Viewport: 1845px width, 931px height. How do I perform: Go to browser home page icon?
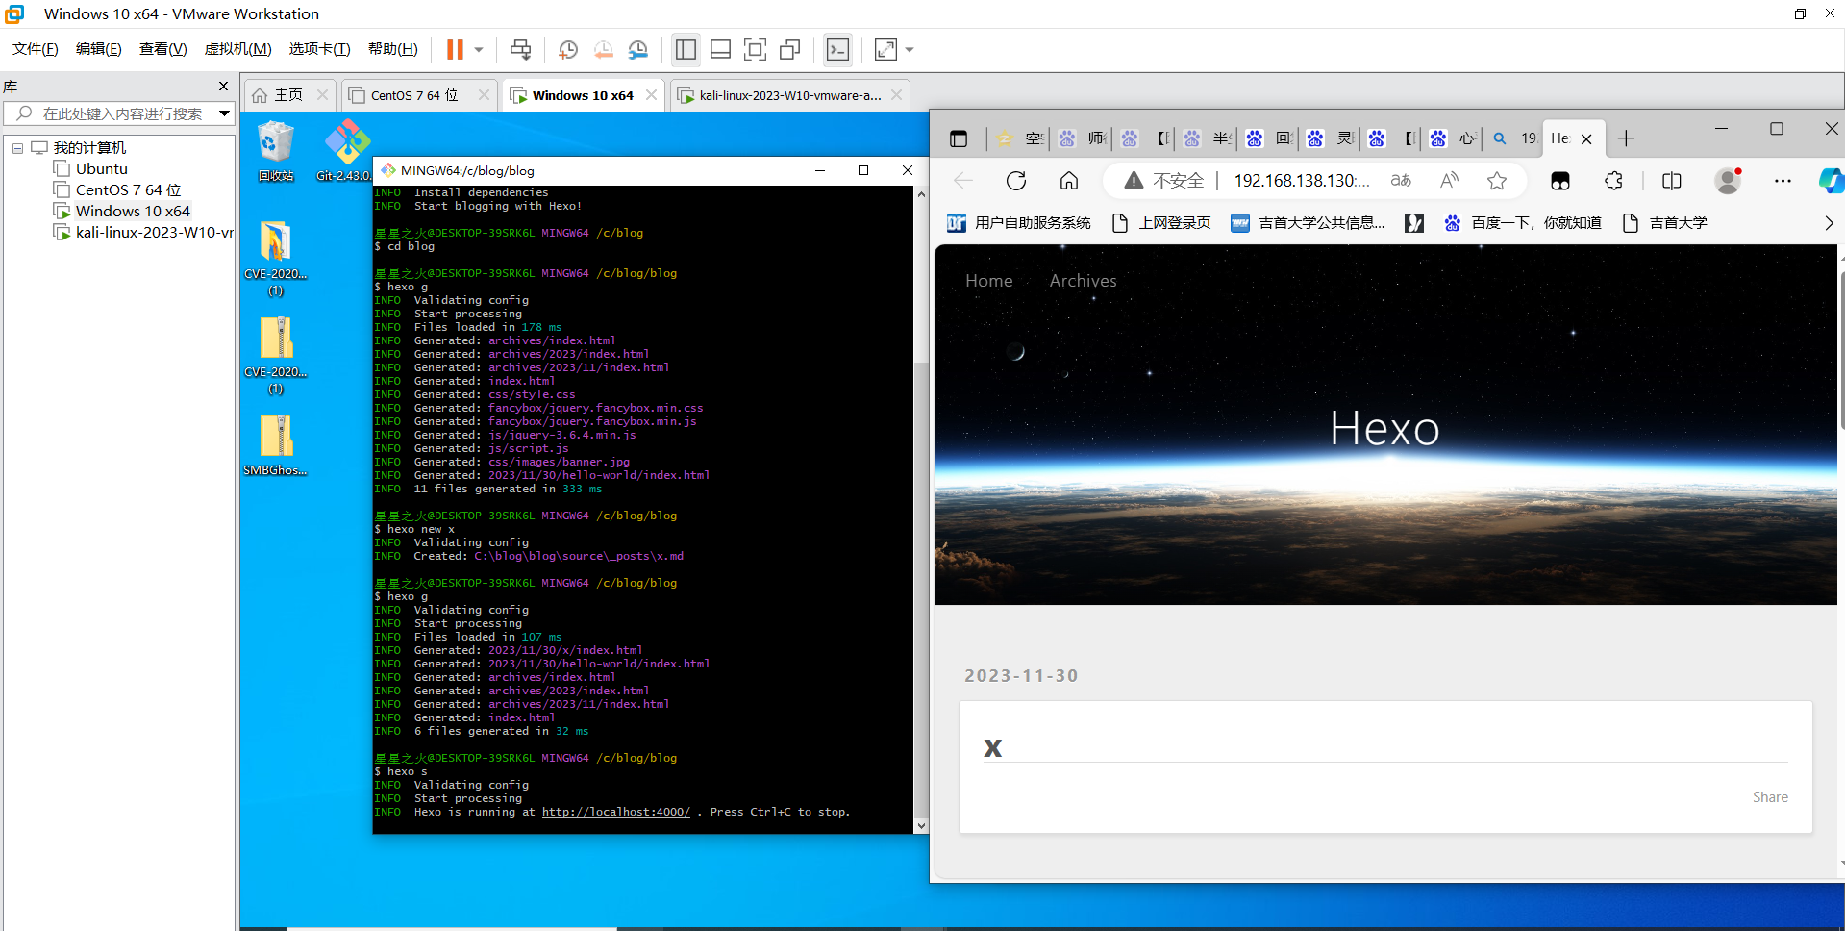click(x=1069, y=181)
